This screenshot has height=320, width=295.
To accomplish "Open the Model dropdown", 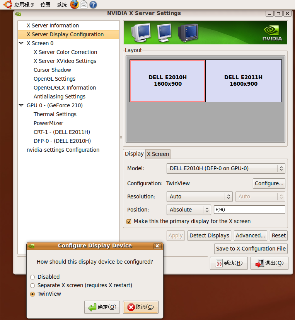I will point(226,168).
